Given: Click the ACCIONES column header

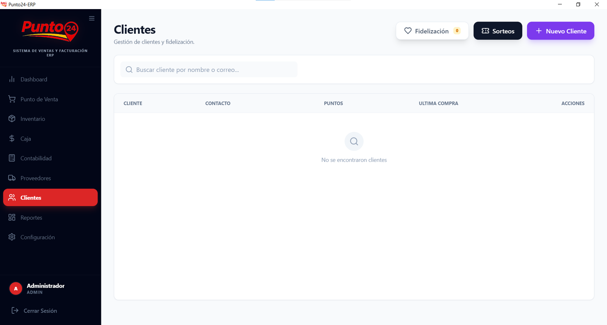Looking at the screenshot, I should pyautogui.click(x=573, y=103).
